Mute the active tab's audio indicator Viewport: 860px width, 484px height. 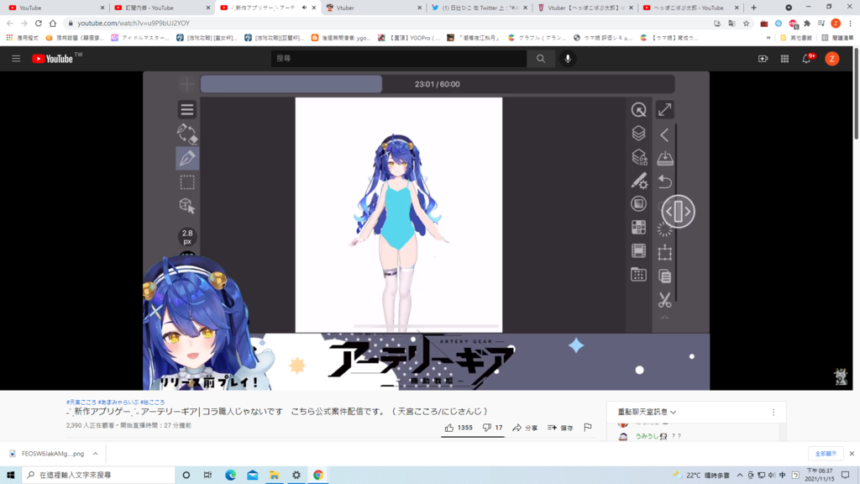coord(304,8)
